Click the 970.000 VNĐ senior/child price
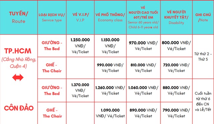This screenshot has width=214, height=124. click(x=143, y=46)
